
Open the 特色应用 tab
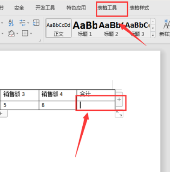tap(76, 8)
